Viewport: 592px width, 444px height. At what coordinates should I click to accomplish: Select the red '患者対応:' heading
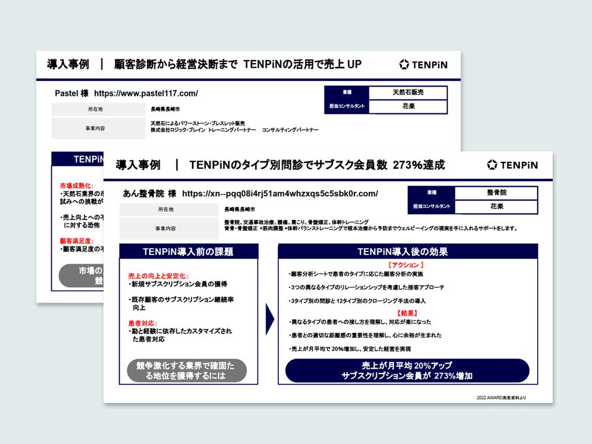click(143, 323)
